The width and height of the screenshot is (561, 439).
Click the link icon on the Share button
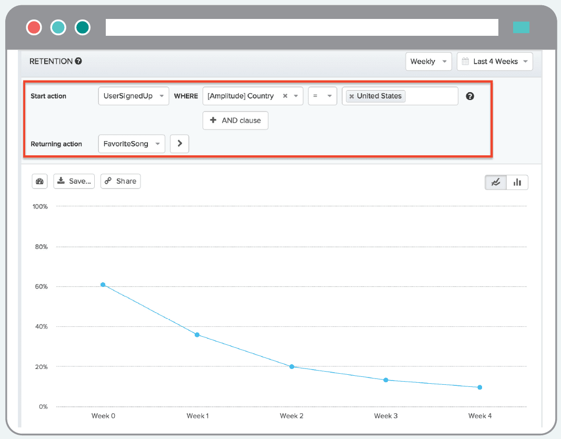point(109,181)
